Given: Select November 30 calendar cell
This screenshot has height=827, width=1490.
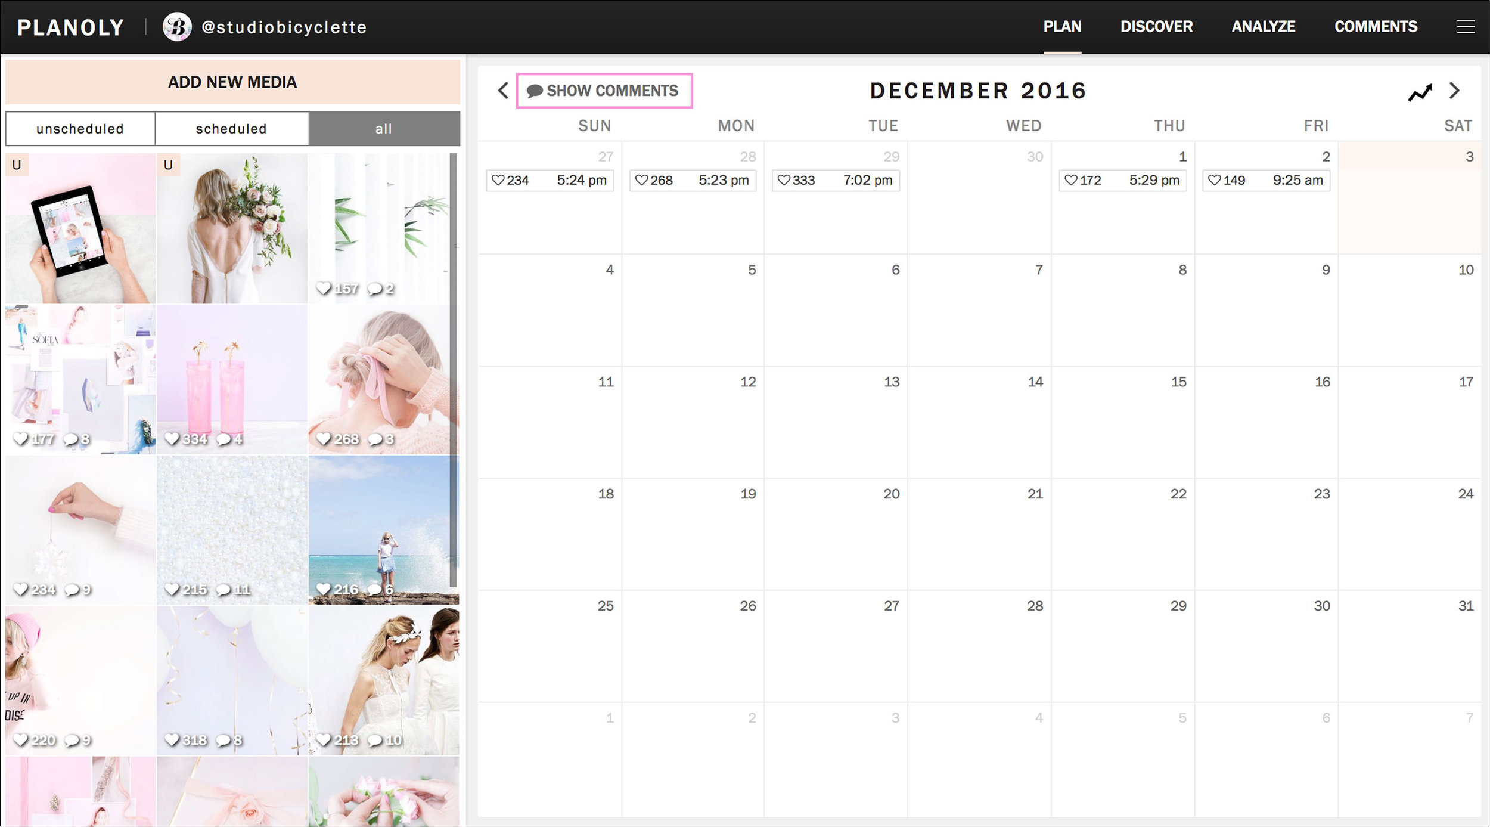Looking at the screenshot, I should tap(979, 197).
